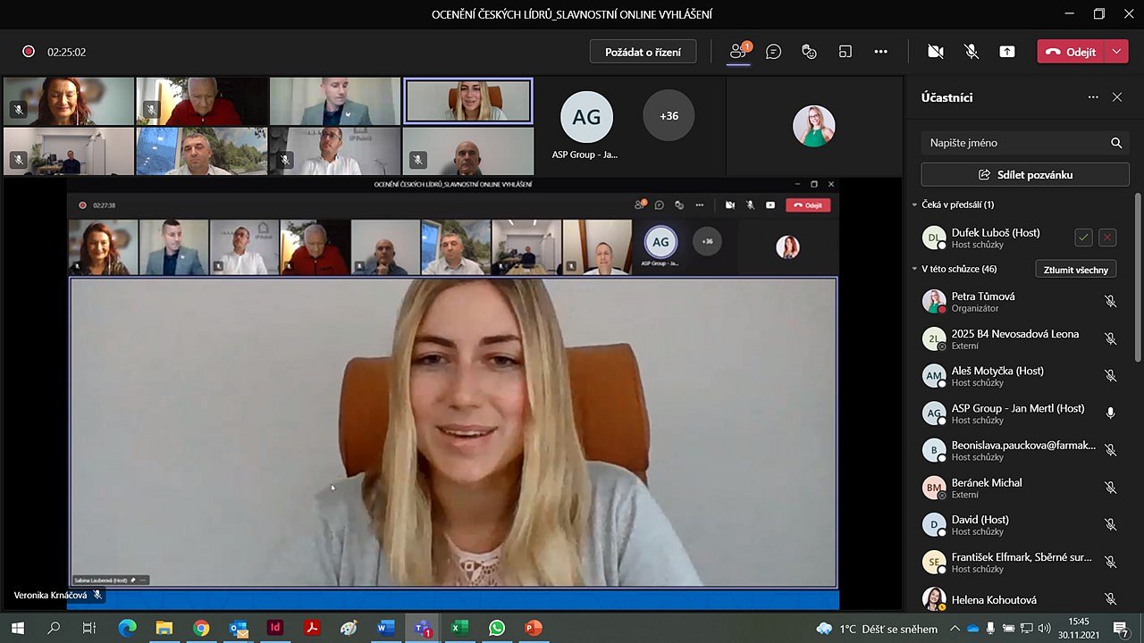1144x643 pixels.
Task: Toggle mic icon for 2025 B4 Nevosadová Leona
Action: 1111,339
